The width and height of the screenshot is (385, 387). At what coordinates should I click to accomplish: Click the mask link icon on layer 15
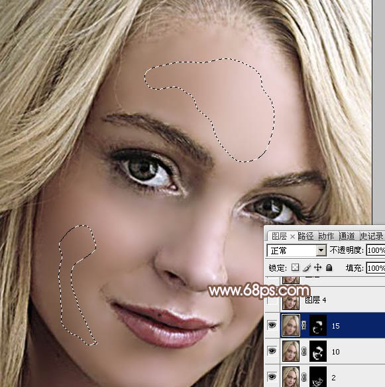304,325
